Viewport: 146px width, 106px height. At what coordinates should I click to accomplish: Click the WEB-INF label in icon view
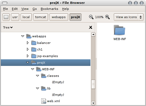(120, 39)
